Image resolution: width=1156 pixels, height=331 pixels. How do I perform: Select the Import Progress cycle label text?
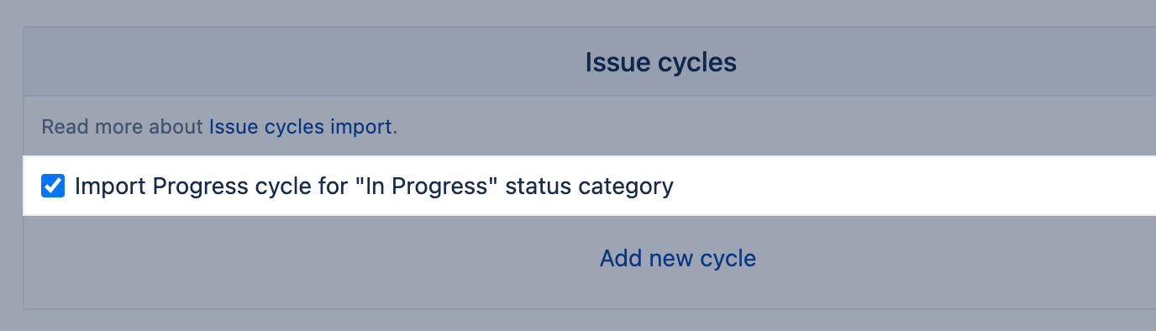coord(374,186)
